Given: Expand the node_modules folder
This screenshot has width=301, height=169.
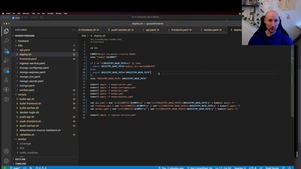Looking at the screenshot, I should pos(28,153).
